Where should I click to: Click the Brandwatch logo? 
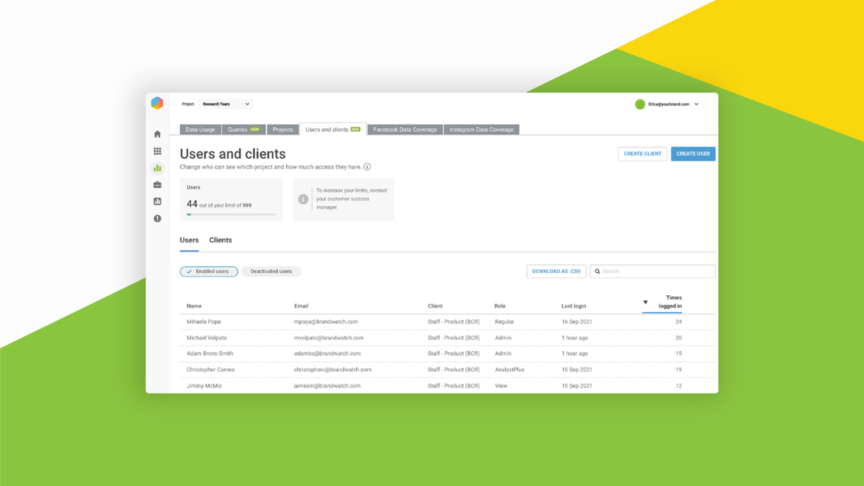[157, 103]
